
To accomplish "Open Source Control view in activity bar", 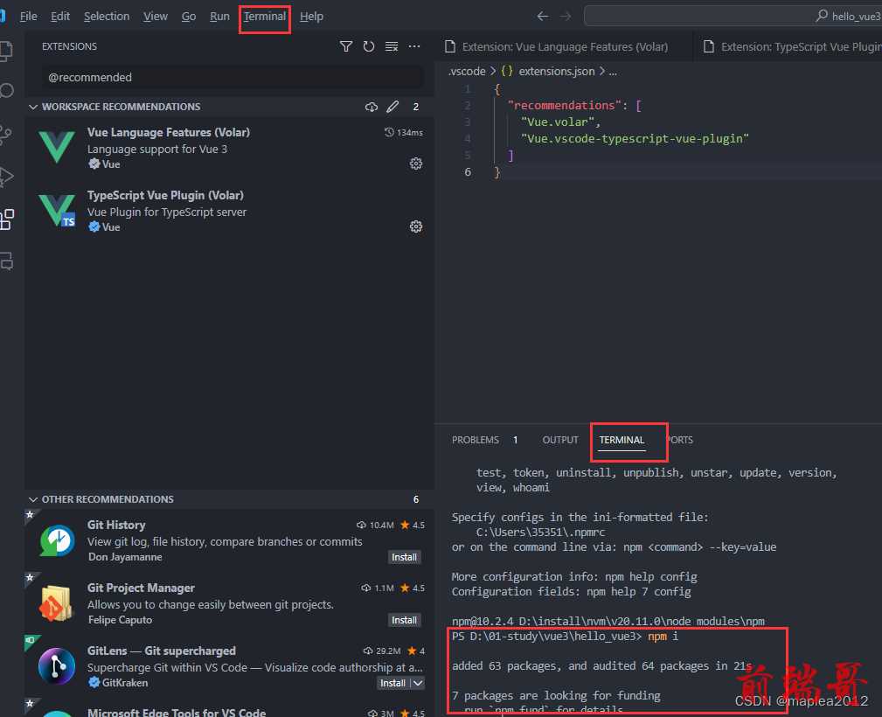I will 5,135.
